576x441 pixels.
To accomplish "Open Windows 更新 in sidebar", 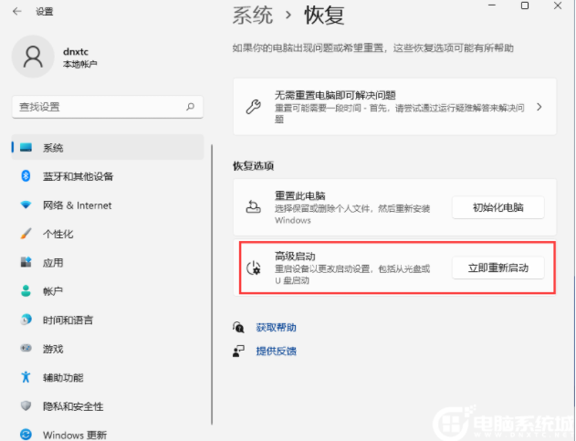I will click(x=74, y=435).
